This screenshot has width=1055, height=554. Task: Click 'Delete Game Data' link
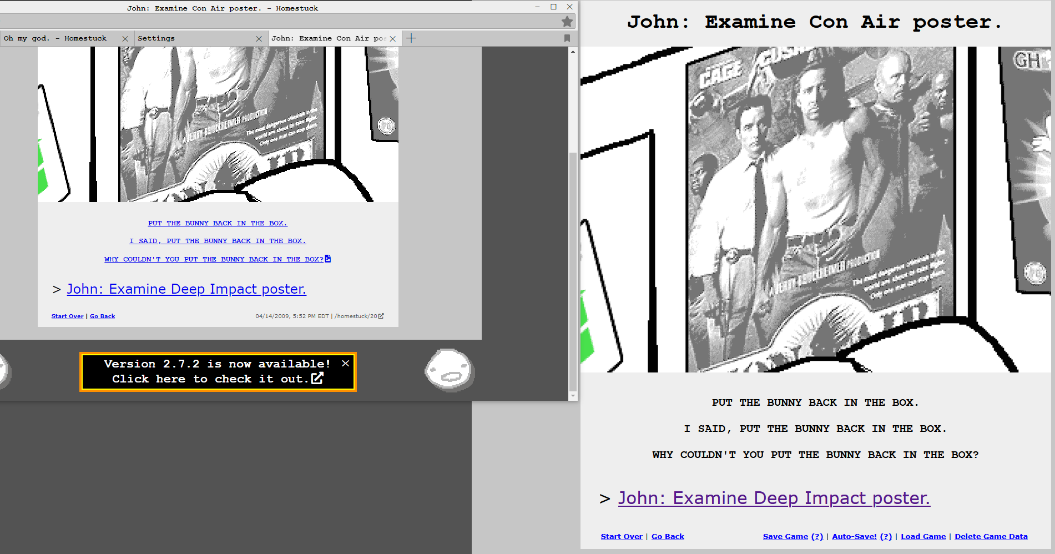991,536
